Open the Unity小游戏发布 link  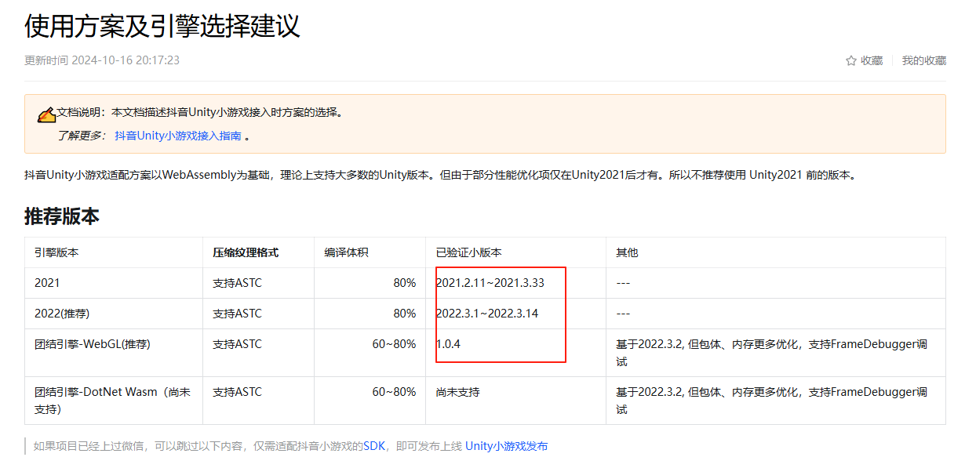(506, 446)
